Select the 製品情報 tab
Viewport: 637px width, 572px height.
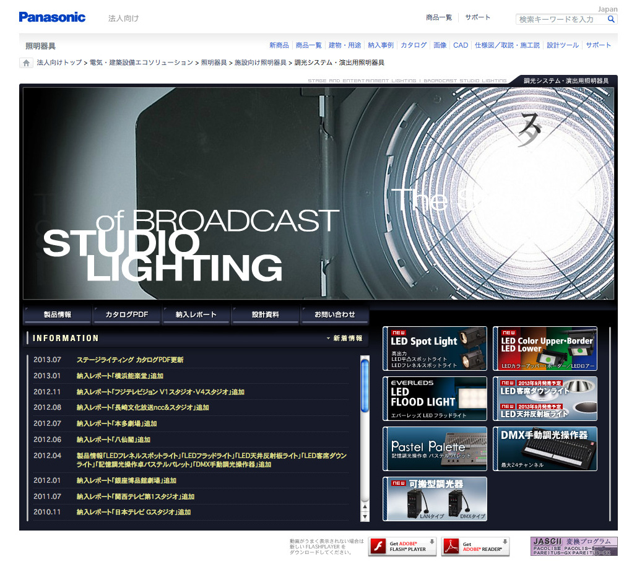[57, 314]
